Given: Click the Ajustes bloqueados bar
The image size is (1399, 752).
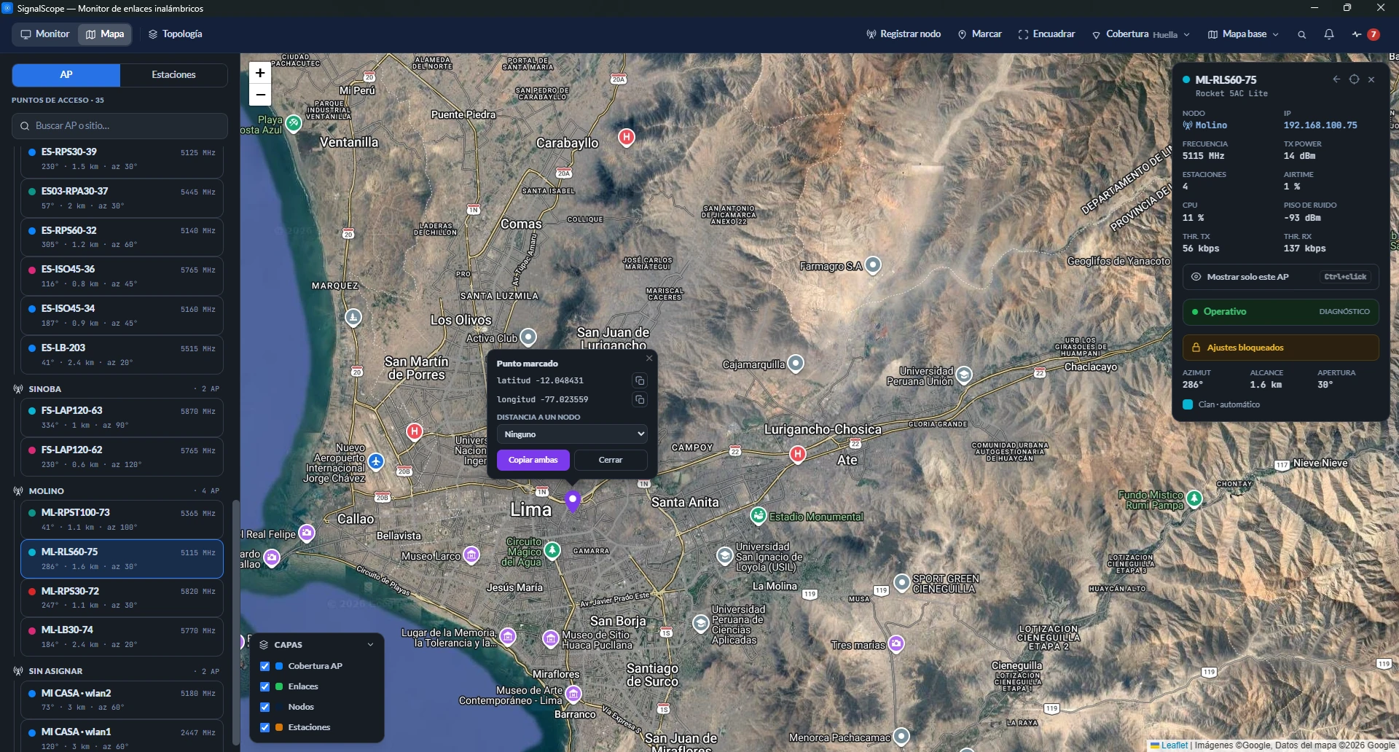Looking at the screenshot, I should point(1280,348).
